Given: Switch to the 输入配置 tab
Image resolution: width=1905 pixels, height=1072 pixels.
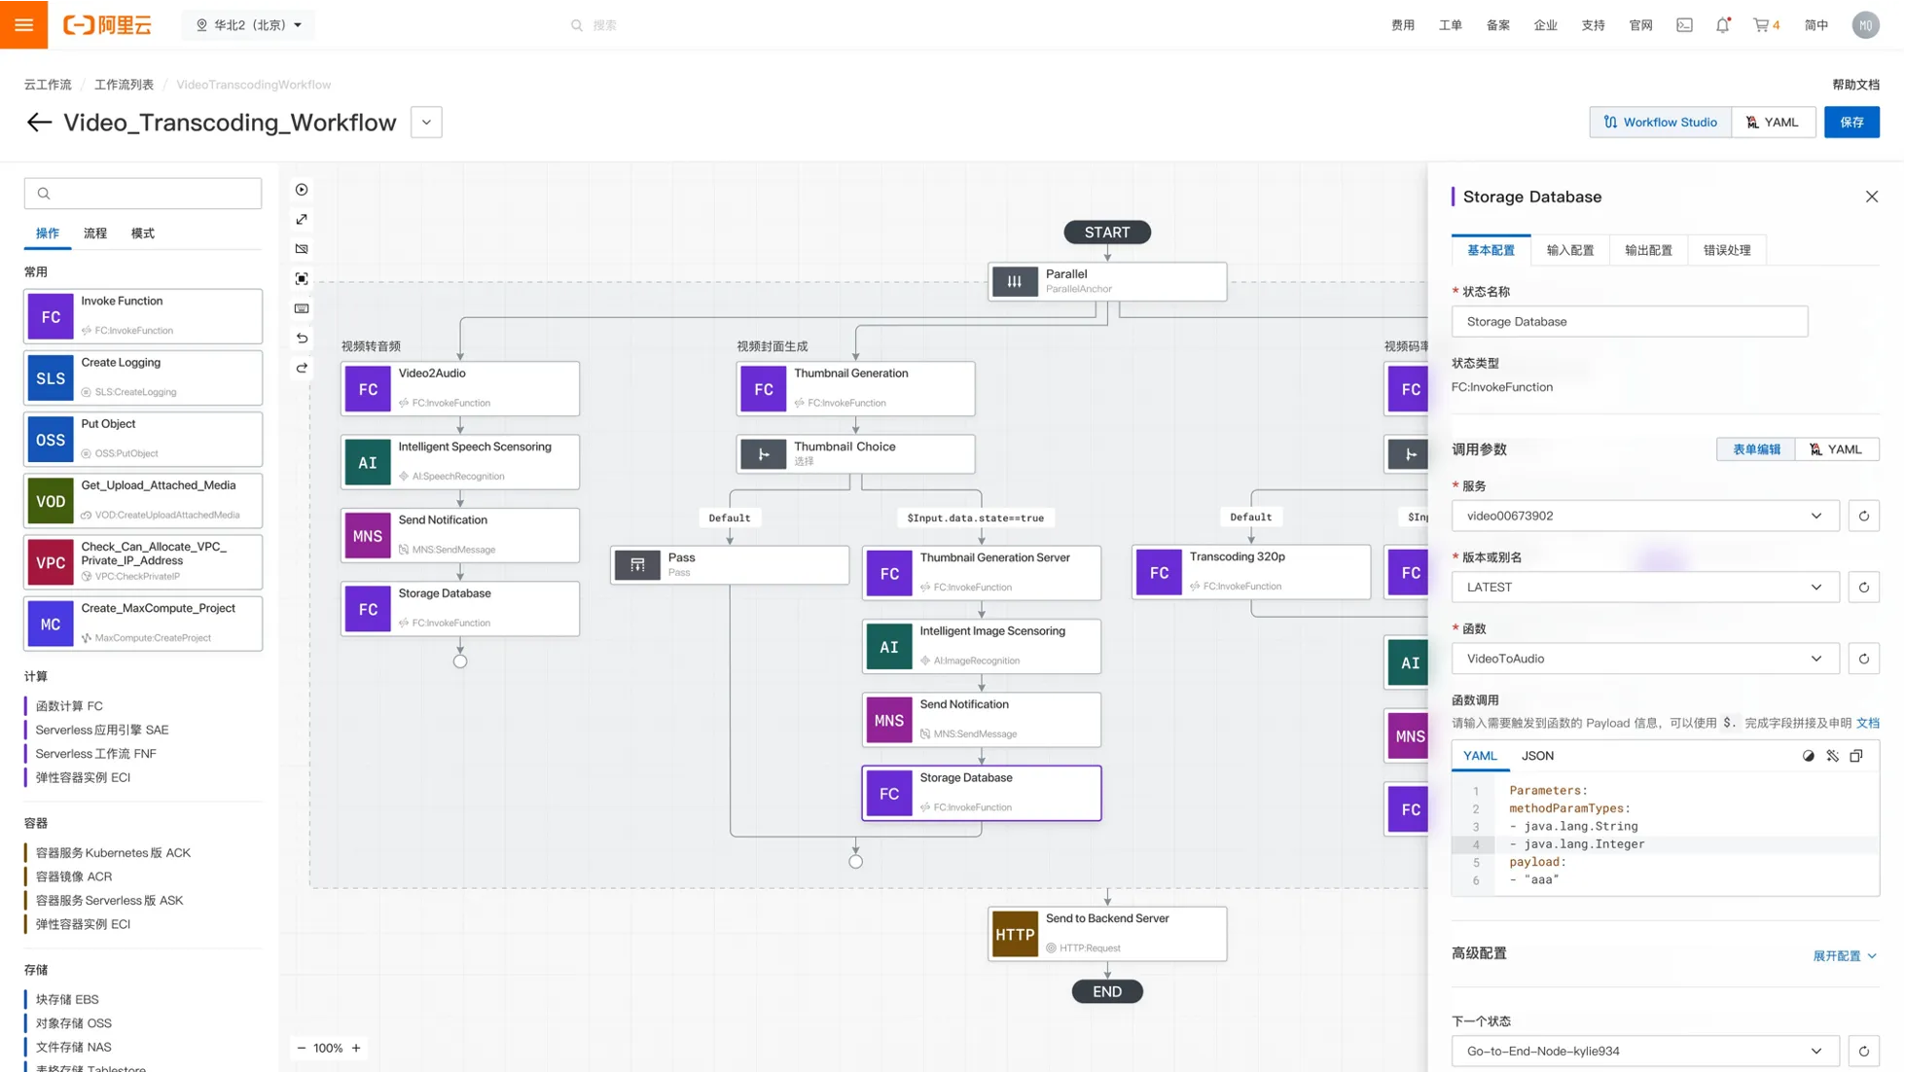Looking at the screenshot, I should 1569,250.
